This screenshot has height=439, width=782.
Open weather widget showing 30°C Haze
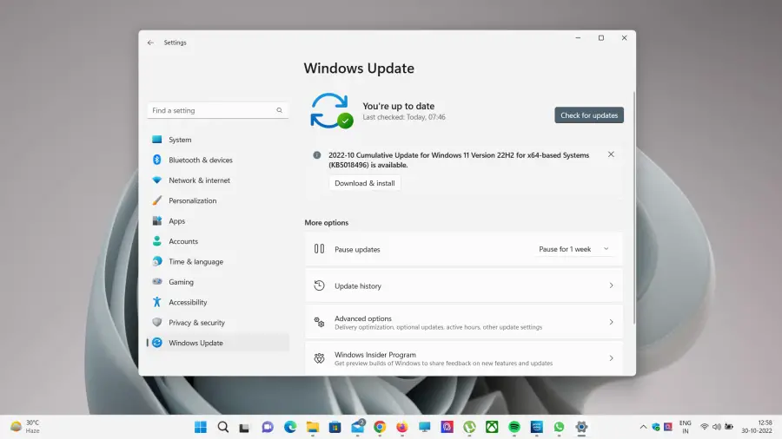(26, 427)
